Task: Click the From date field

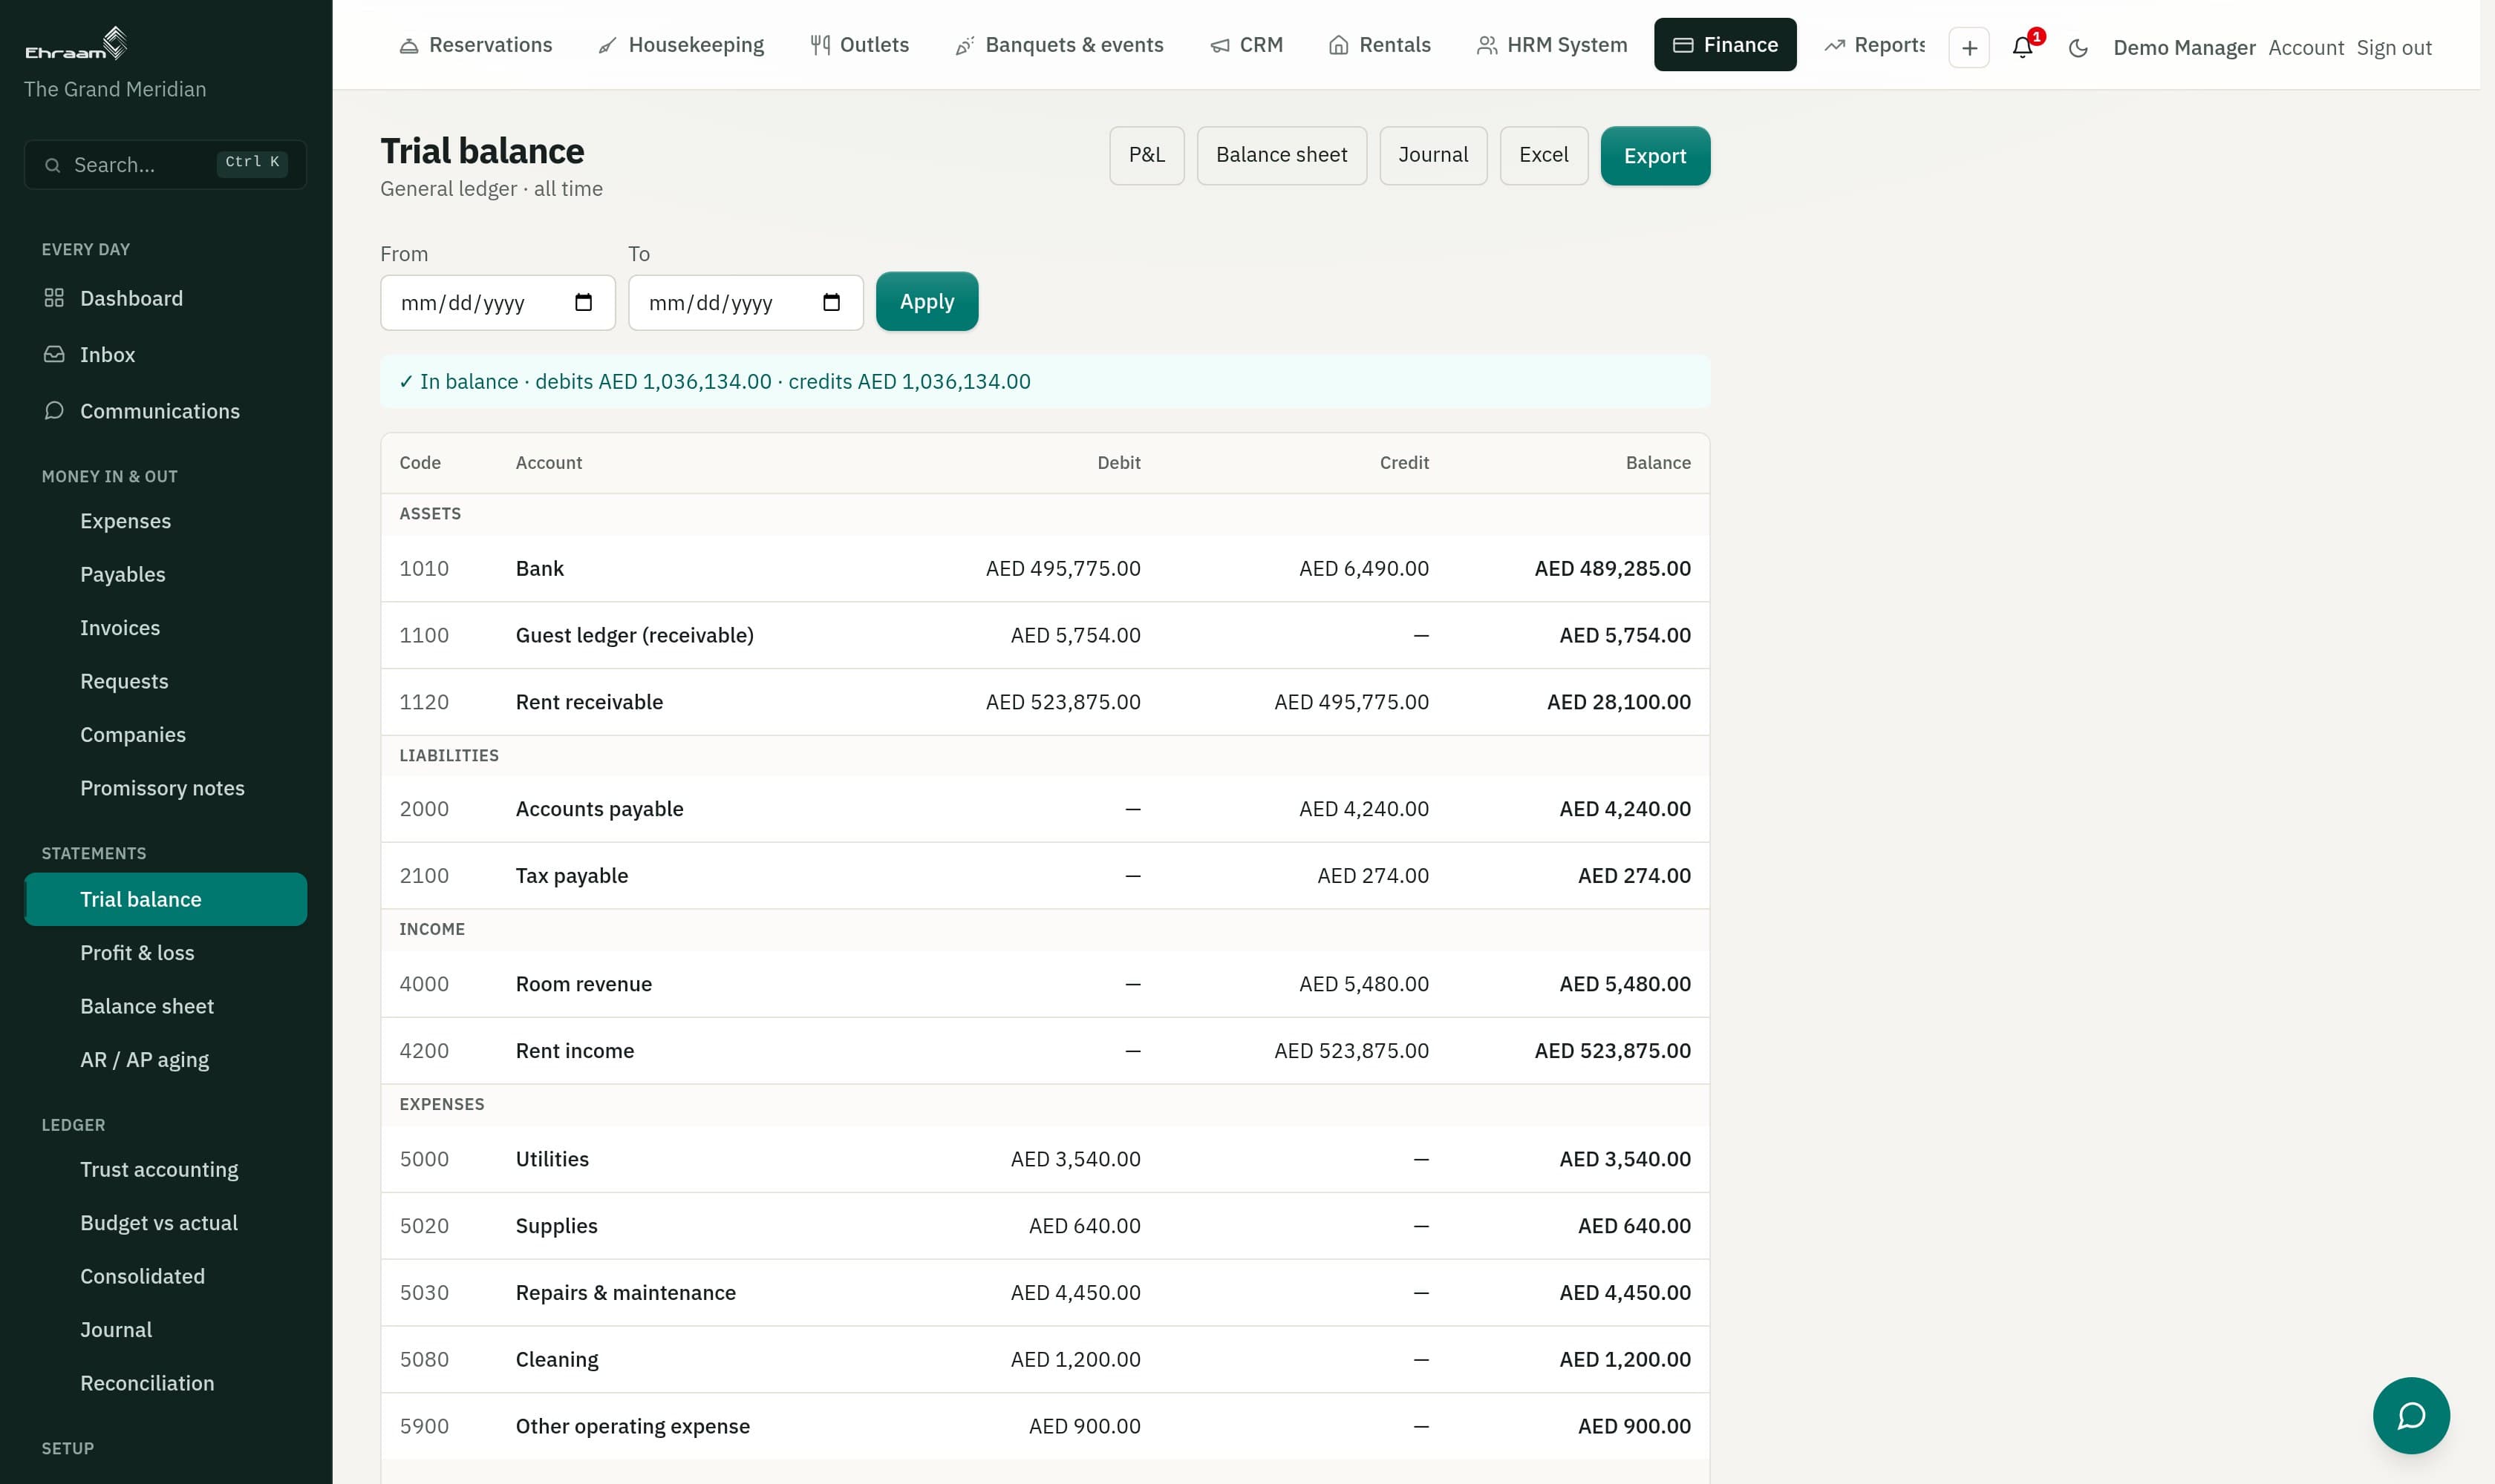Action: 498,303
